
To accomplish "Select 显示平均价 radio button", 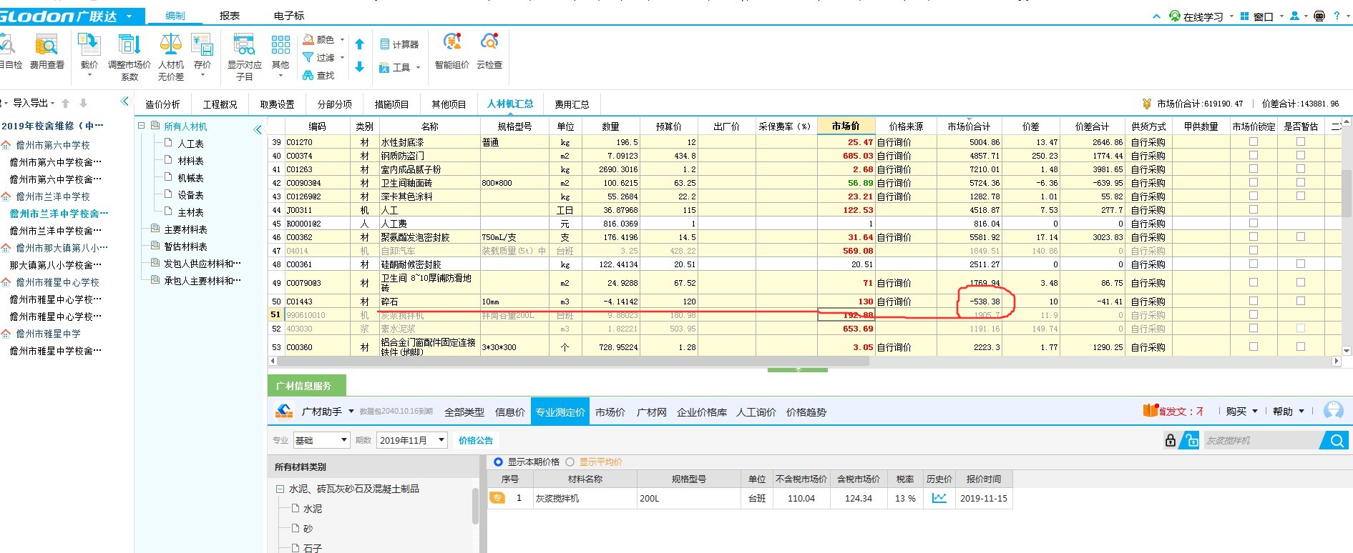I will click(x=570, y=462).
